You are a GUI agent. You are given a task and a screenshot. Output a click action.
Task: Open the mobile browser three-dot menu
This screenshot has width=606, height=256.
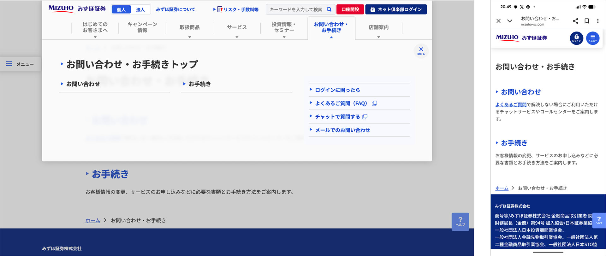click(597, 21)
